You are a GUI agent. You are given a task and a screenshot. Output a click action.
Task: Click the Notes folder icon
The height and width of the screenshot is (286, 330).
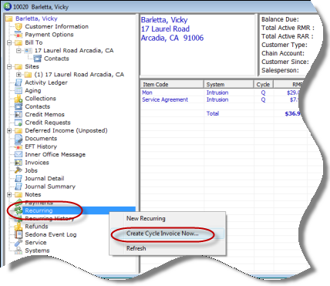point(19,194)
